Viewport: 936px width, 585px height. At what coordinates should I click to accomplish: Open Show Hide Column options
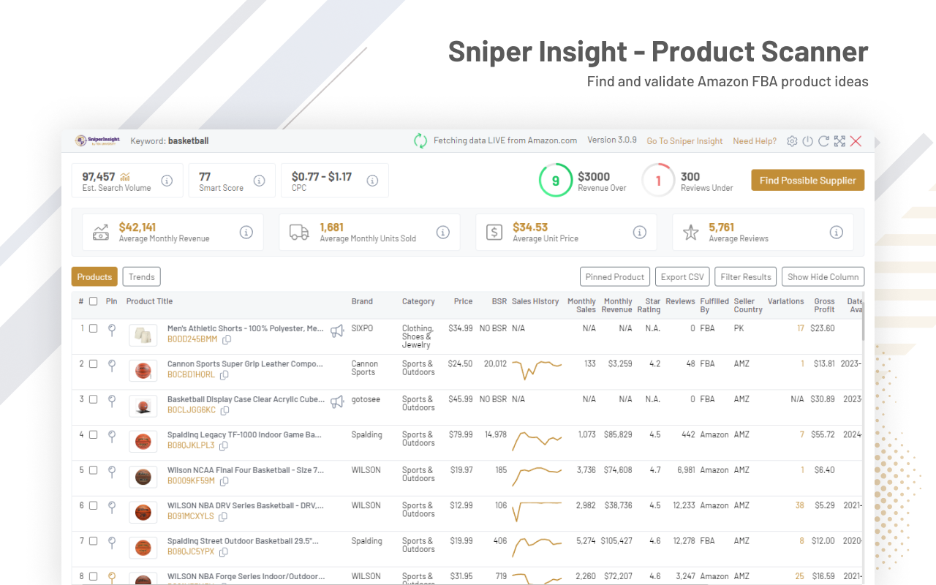[x=823, y=276]
